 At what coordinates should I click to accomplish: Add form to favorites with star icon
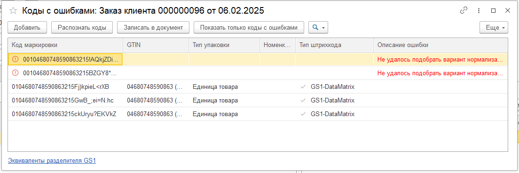click(x=13, y=11)
